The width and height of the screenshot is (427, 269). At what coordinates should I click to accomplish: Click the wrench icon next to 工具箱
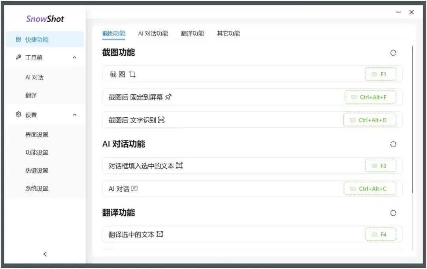tap(18, 57)
